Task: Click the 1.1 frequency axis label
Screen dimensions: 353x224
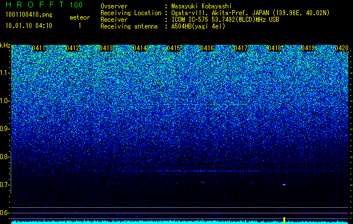Action: click(4, 73)
